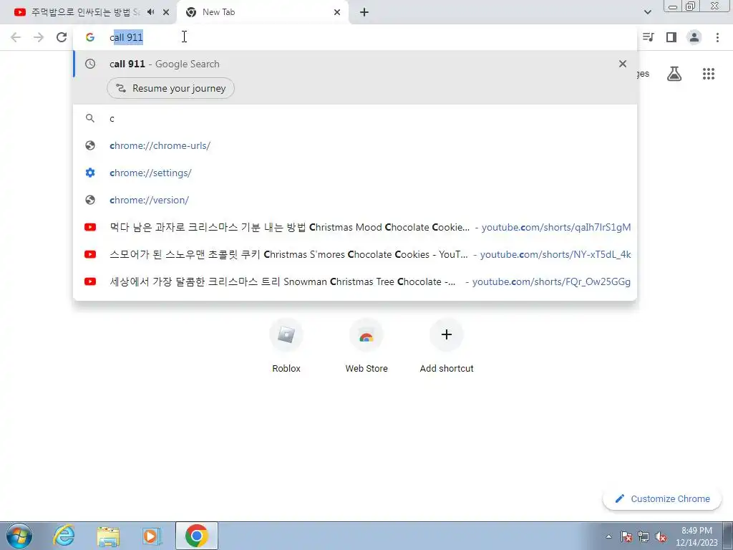Screen dimensions: 733x550
Task: Click Add shortcut tile
Action: (x=447, y=346)
